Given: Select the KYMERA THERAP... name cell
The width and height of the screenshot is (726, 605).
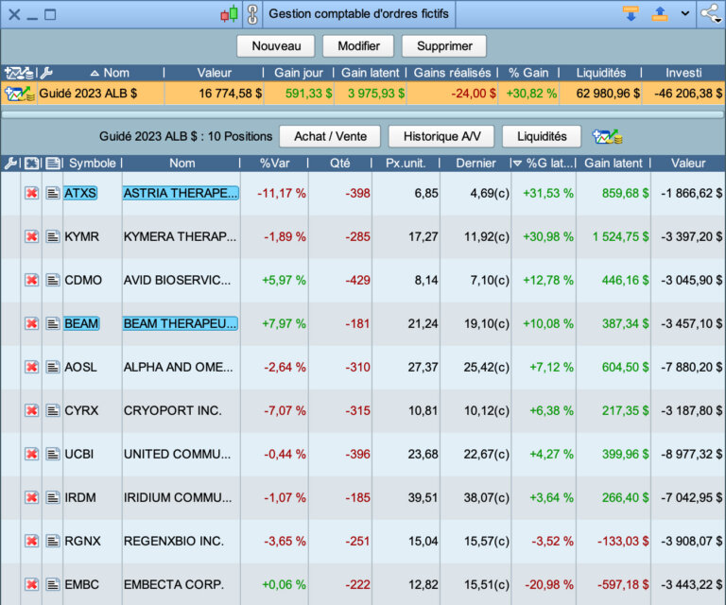Looking at the screenshot, I should tap(181, 236).
